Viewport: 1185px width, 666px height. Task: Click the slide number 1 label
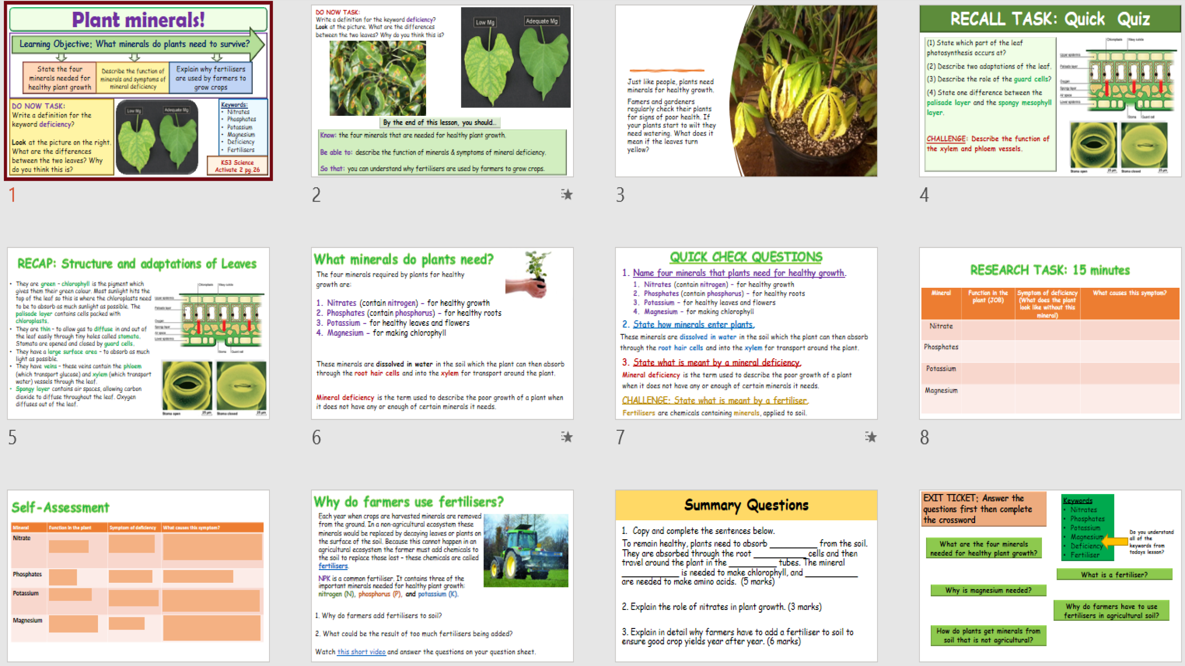[12, 195]
